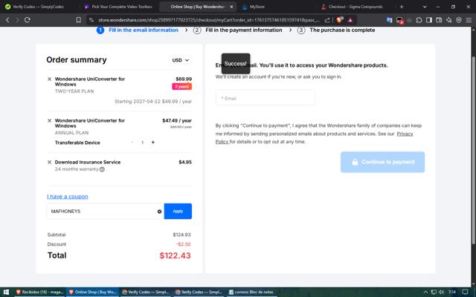Remove UniConverter annual plan item
The height and width of the screenshot is (297, 476).
(50, 120)
